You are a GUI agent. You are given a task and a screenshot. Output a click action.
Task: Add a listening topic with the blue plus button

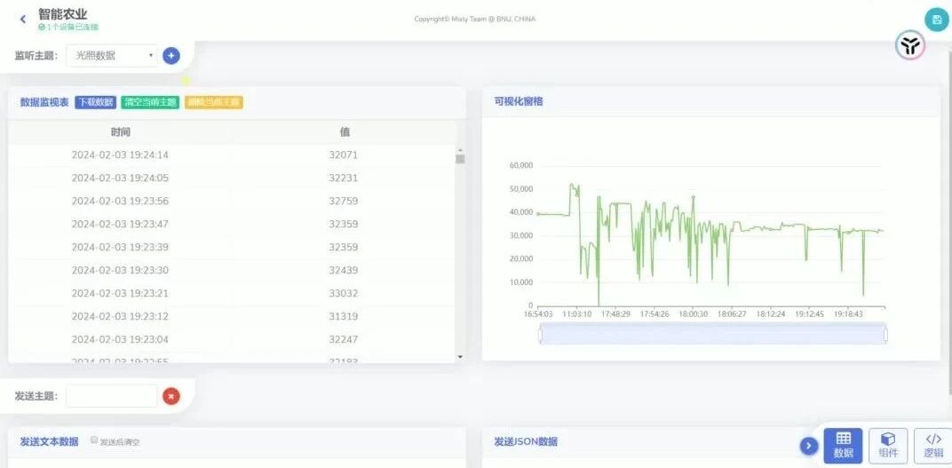tap(171, 56)
